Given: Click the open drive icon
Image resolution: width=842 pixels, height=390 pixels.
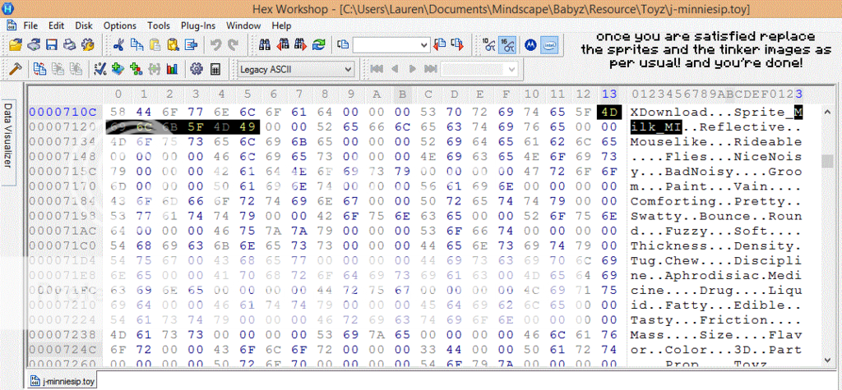Looking at the screenshot, I should pyautogui.click(x=34, y=45).
